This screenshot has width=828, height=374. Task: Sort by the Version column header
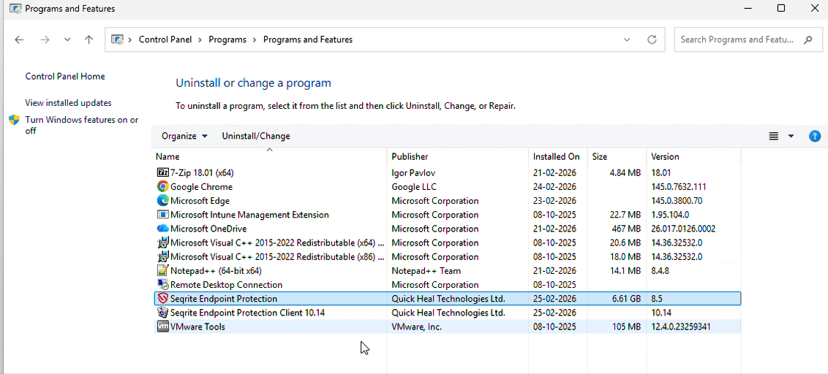[x=693, y=156]
